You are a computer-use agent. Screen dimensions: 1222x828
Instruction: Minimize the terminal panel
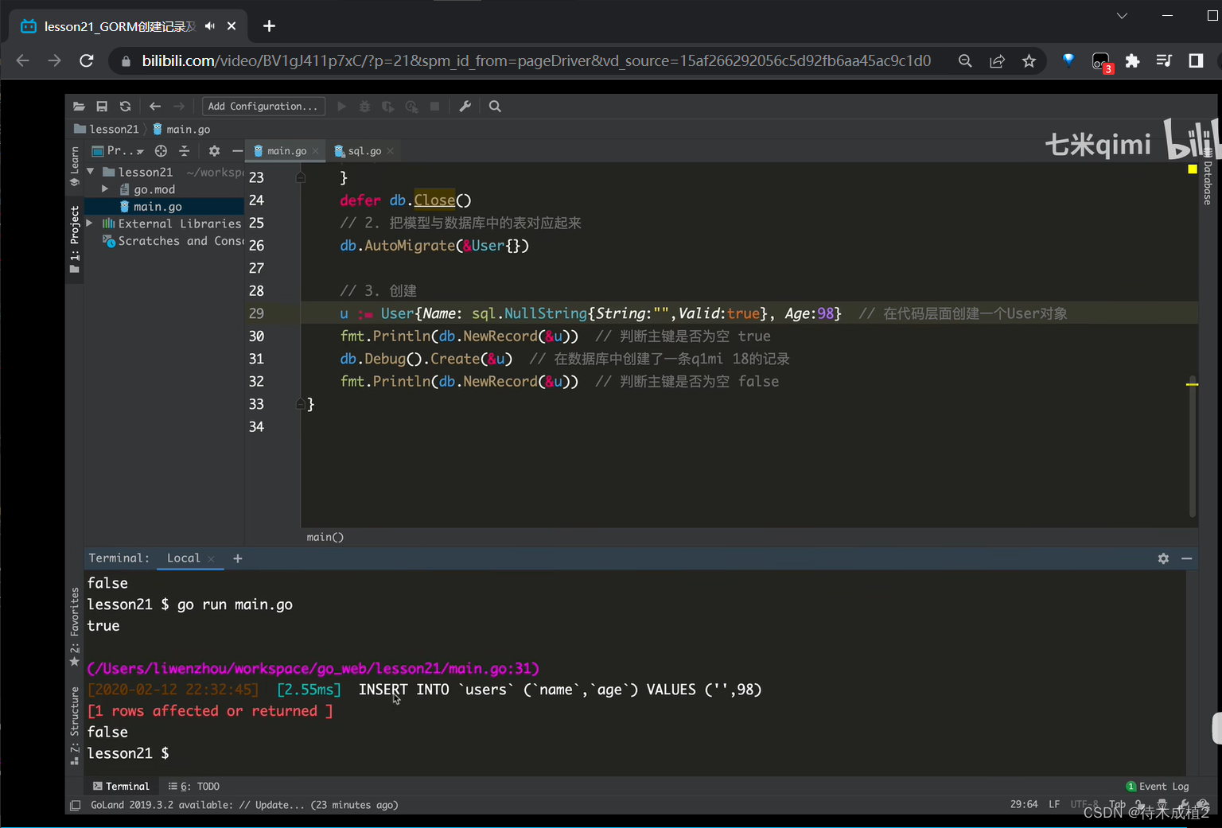pyautogui.click(x=1186, y=558)
